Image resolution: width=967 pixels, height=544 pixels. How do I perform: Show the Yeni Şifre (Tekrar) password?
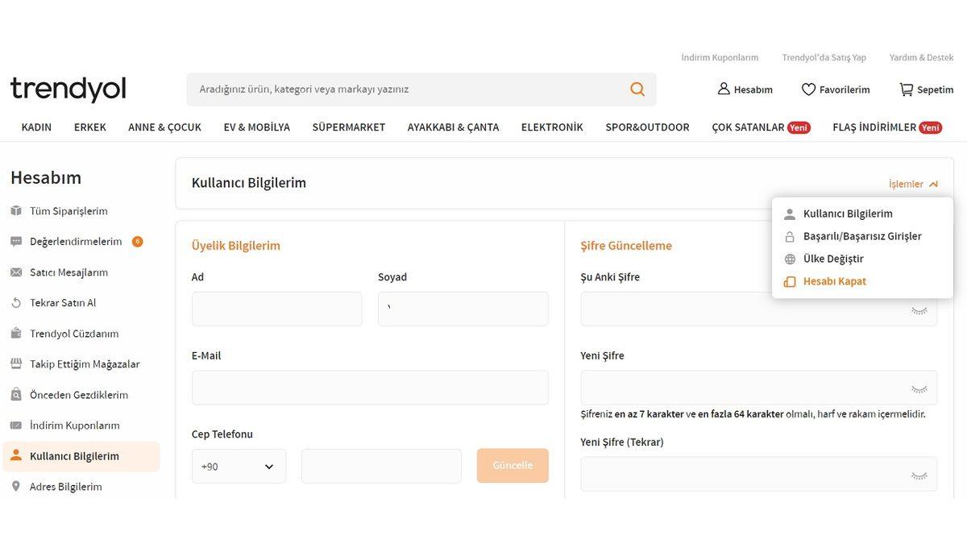click(x=919, y=474)
